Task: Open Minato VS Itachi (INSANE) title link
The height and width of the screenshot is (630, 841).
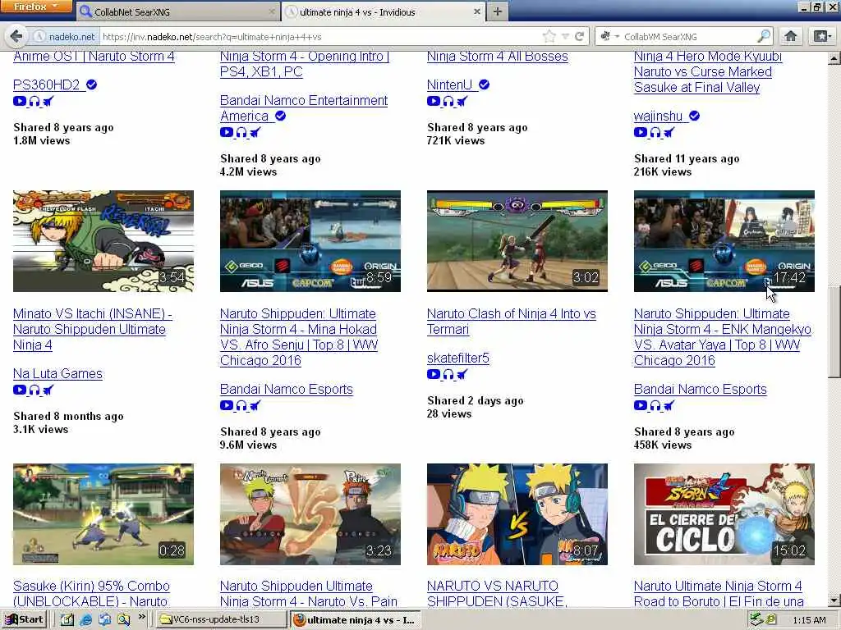Action: (92, 329)
